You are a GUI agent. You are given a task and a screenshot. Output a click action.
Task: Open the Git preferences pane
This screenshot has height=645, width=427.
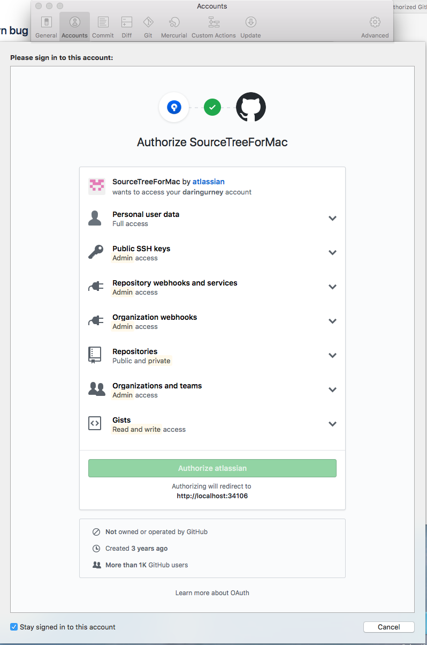[x=148, y=27]
